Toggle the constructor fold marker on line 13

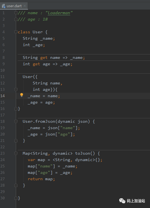click(16, 89)
